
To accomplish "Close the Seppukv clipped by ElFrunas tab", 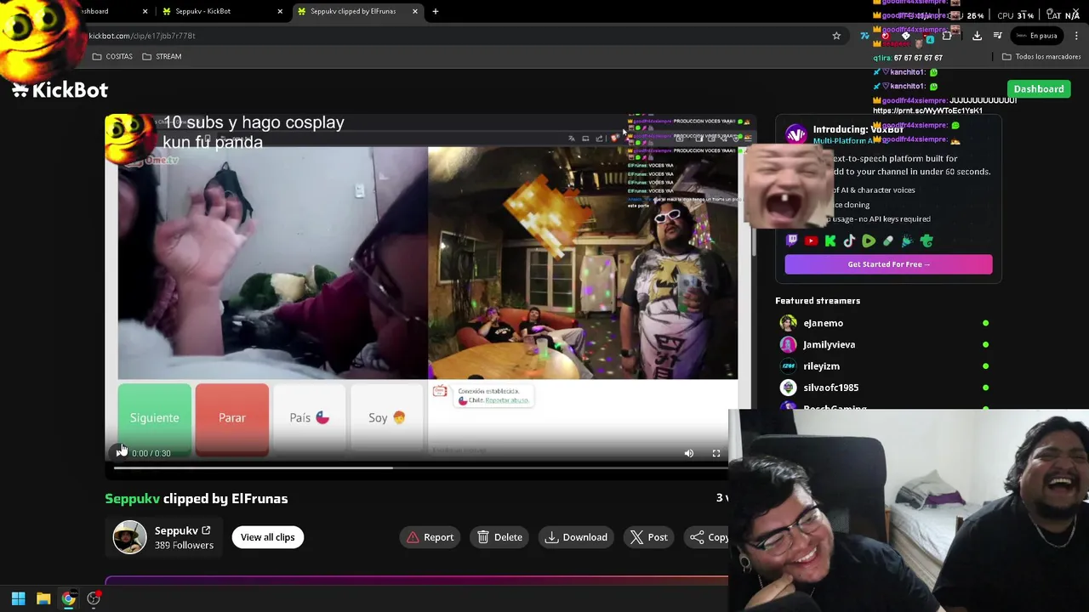I will (415, 11).
